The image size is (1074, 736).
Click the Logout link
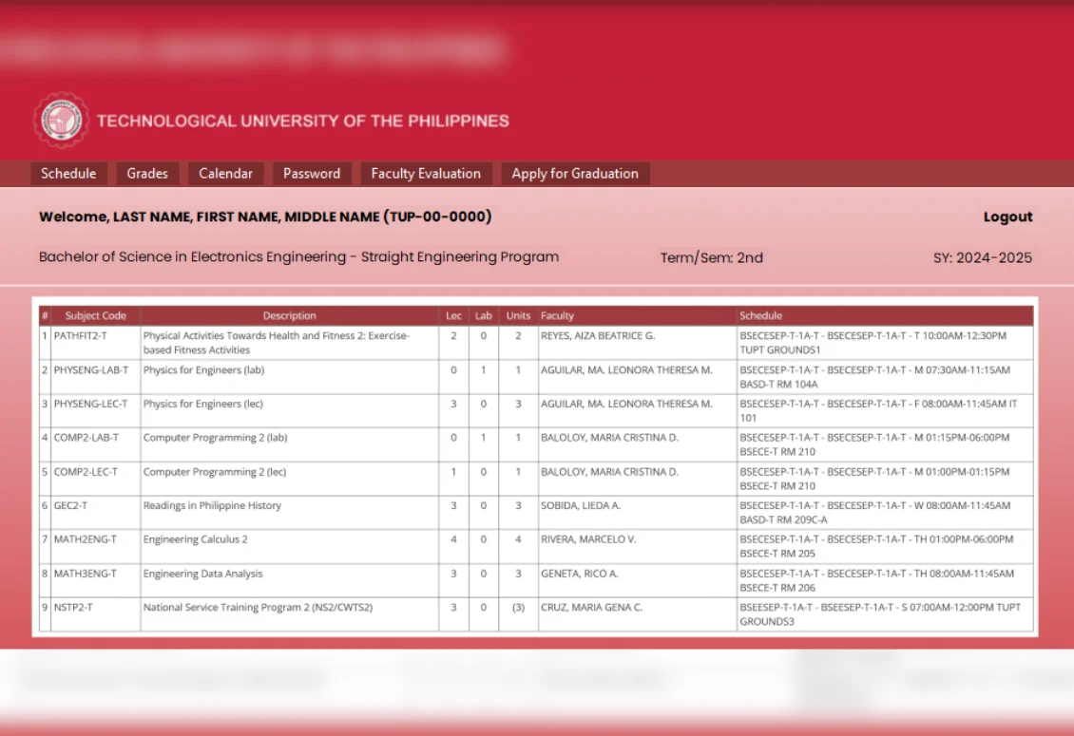click(x=1007, y=217)
